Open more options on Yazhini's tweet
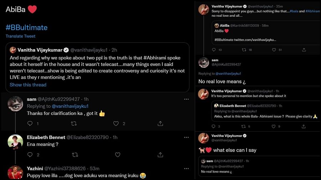This screenshot has width=321, height=180. coord(186,168)
